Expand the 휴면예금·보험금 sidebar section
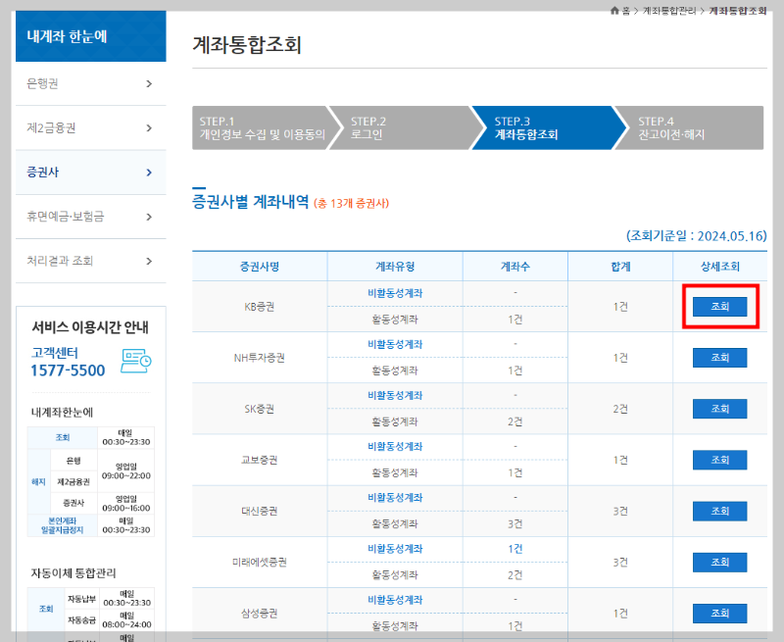The width and height of the screenshot is (784, 642). (x=90, y=218)
